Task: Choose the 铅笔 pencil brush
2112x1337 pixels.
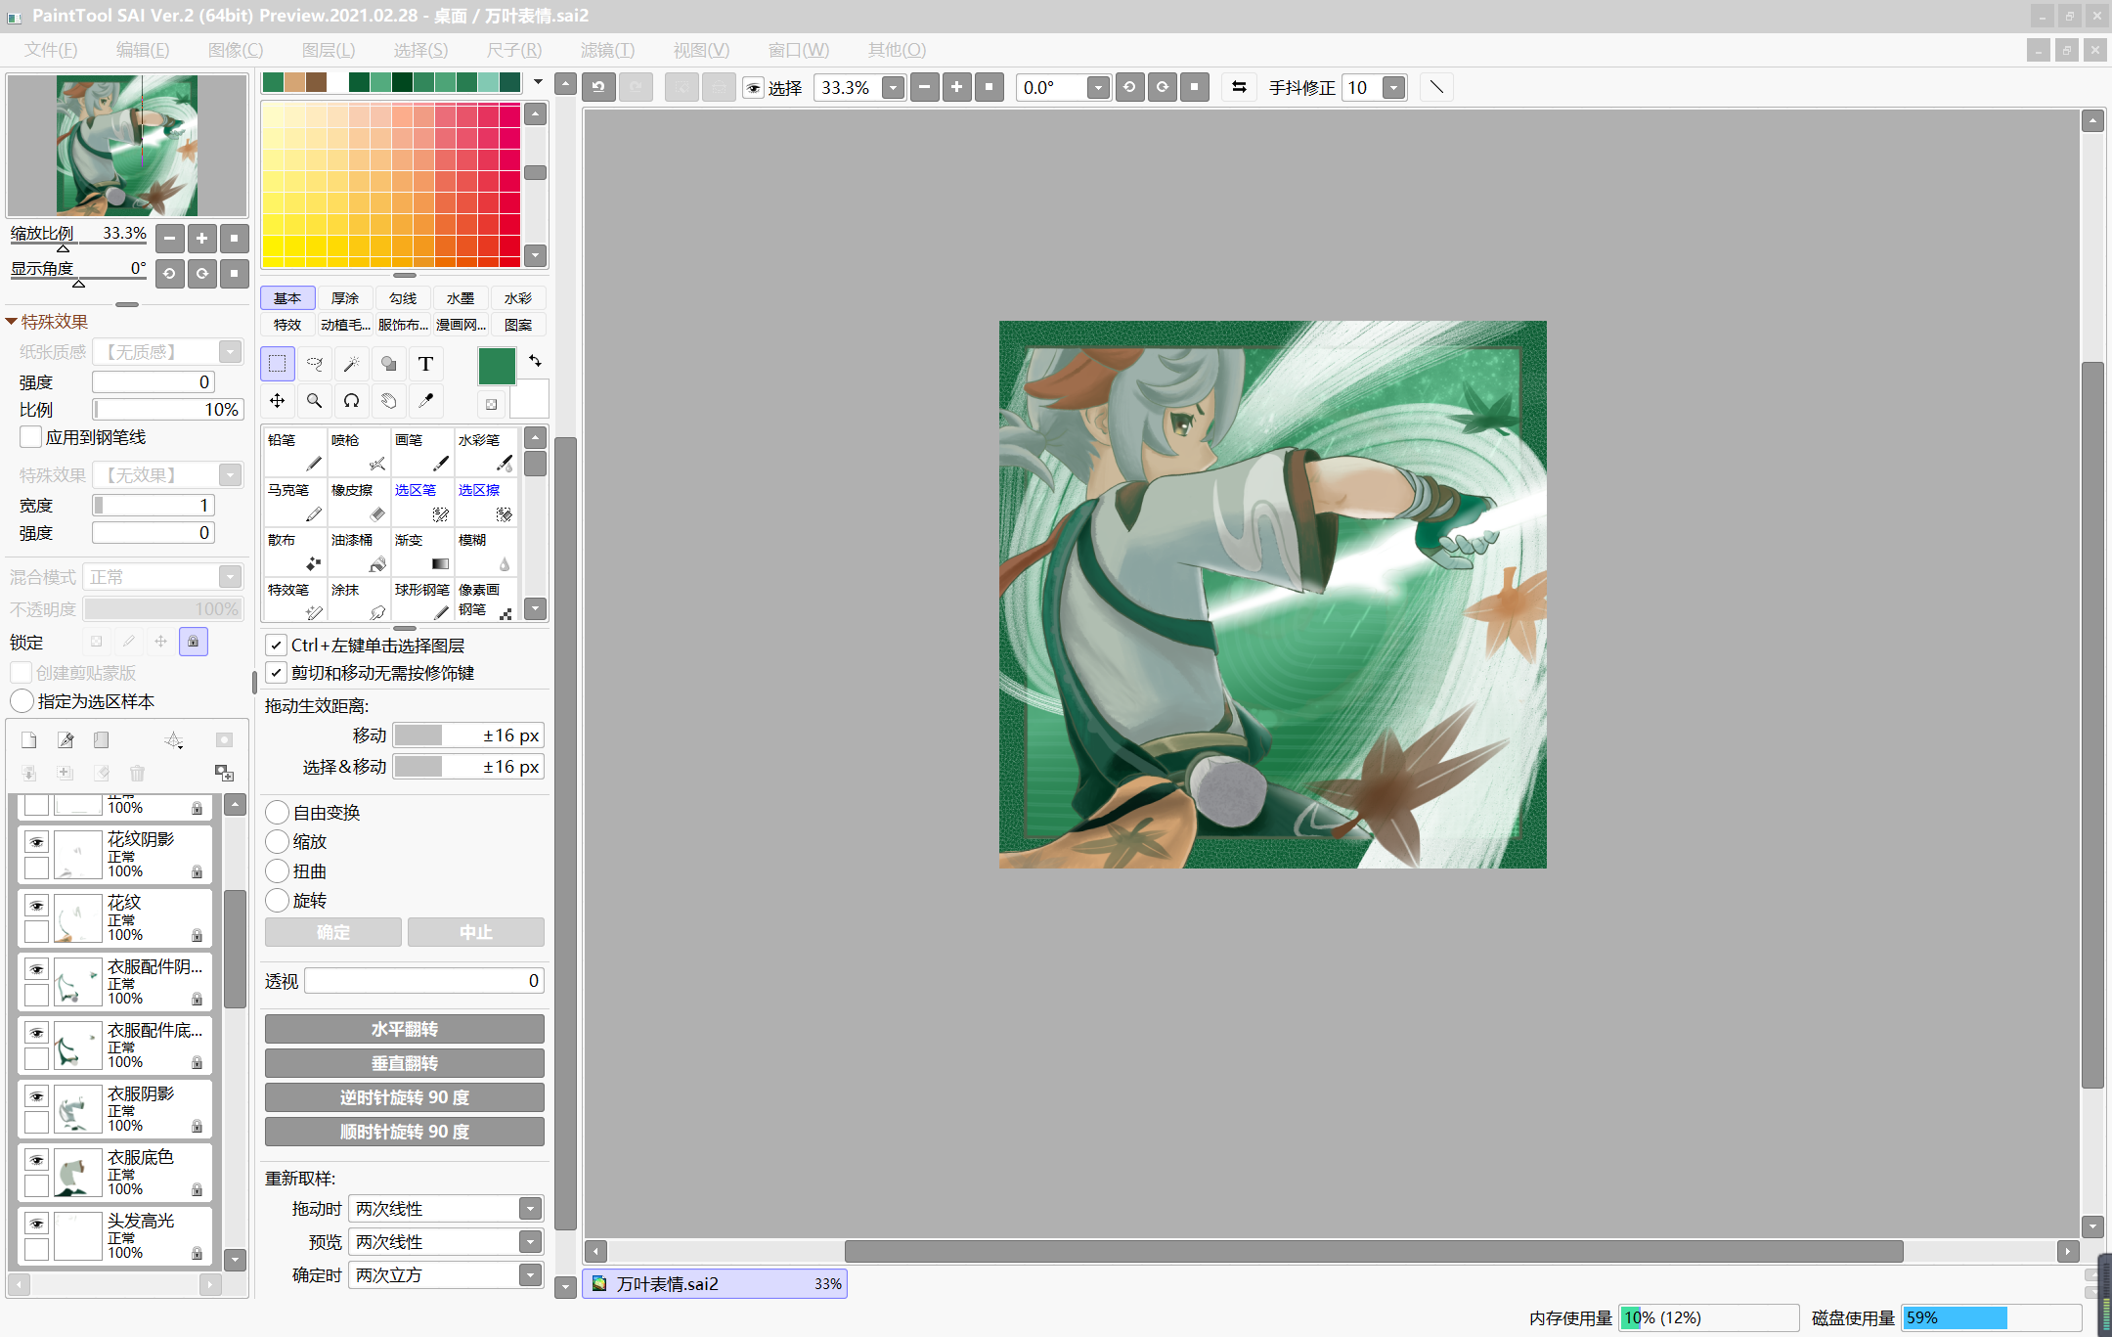Action: coord(295,452)
